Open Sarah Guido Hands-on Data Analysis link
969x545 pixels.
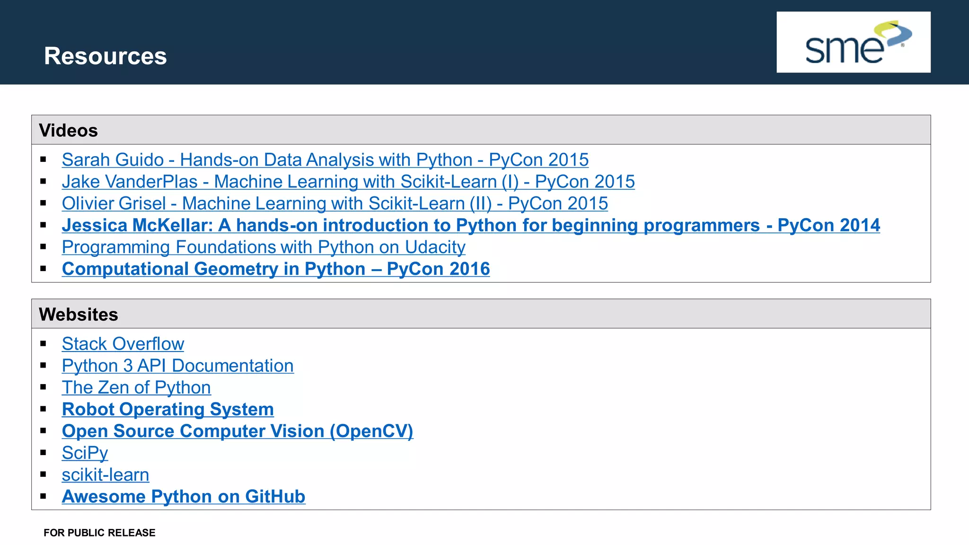pyautogui.click(x=325, y=160)
